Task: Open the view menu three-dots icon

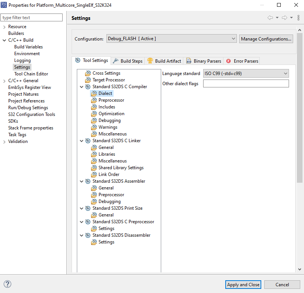Action: [x=298, y=18]
